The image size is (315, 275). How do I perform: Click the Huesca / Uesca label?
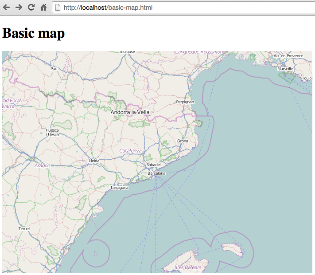coord(52,132)
